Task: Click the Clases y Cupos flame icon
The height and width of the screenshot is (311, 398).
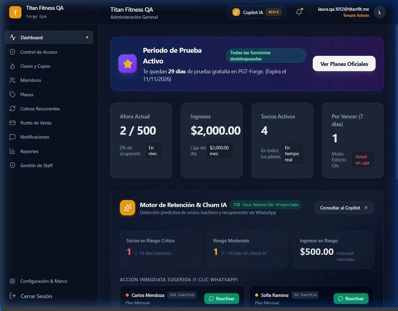Action: pyautogui.click(x=13, y=66)
